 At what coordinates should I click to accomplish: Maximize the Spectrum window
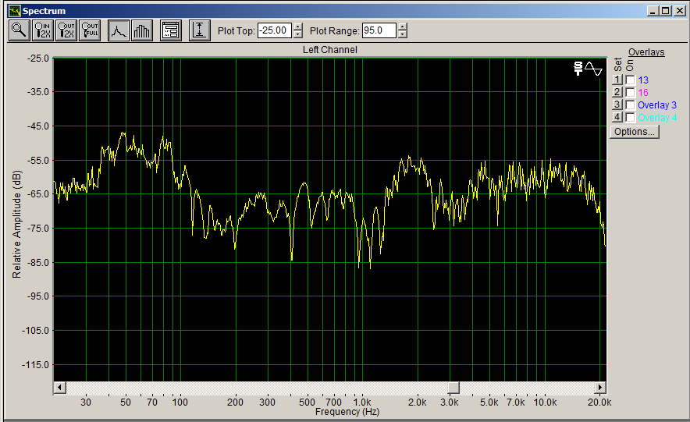(x=666, y=11)
